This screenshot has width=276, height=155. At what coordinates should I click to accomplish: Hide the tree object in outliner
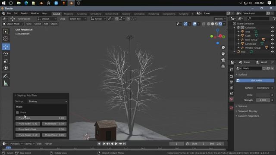tap(272, 52)
